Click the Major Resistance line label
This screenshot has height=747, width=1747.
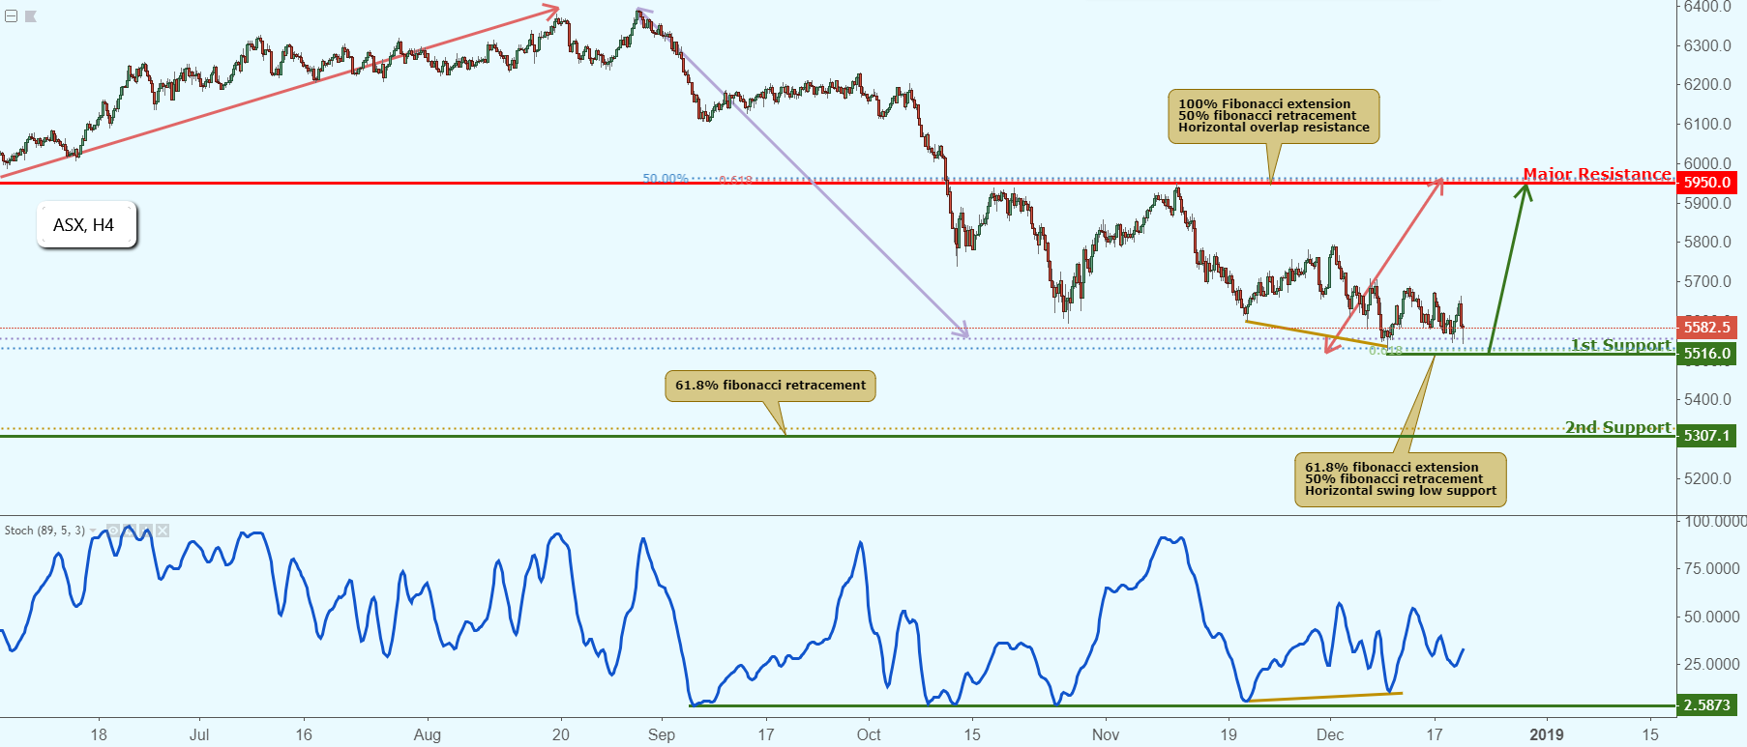[x=1597, y=174]
